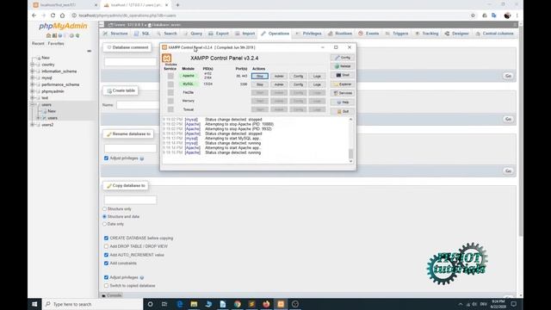Click Windows taskbar search box

coord(93,304)
